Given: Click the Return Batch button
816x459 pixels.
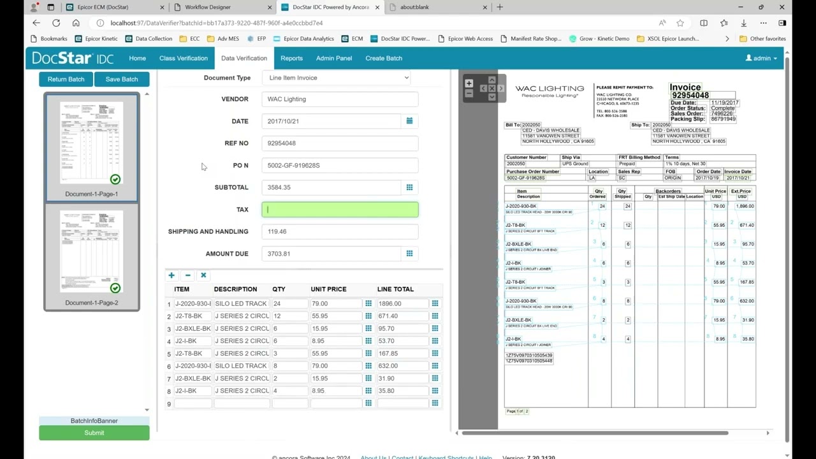Looking at the screenshot, I should 66,79.
